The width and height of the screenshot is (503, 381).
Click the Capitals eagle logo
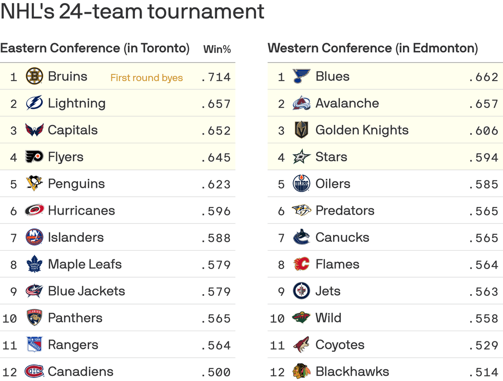(34, 130)
